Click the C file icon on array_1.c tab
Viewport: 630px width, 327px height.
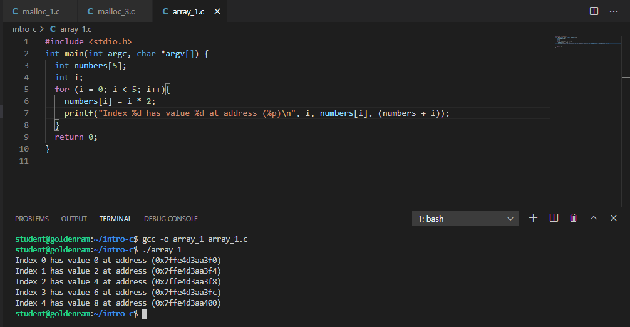coord(165,12)
